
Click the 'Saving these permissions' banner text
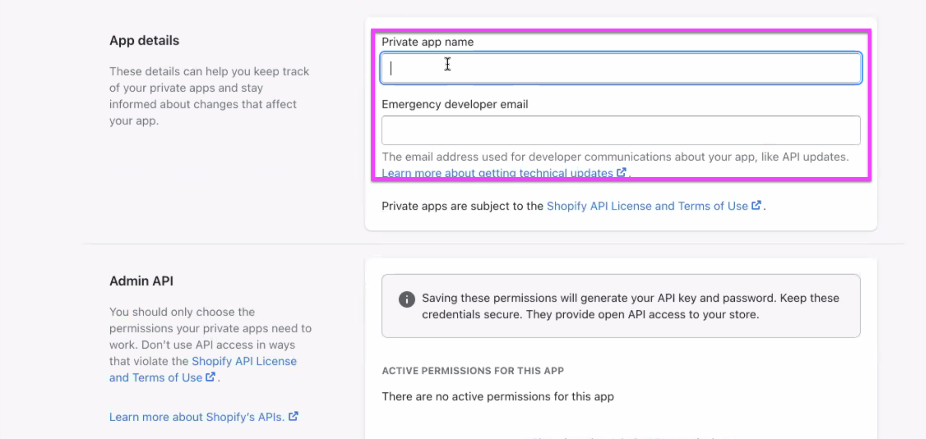coord(630,306)
